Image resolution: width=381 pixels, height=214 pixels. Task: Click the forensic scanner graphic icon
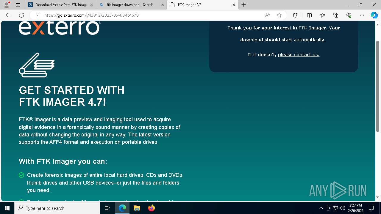coord(37,65)
